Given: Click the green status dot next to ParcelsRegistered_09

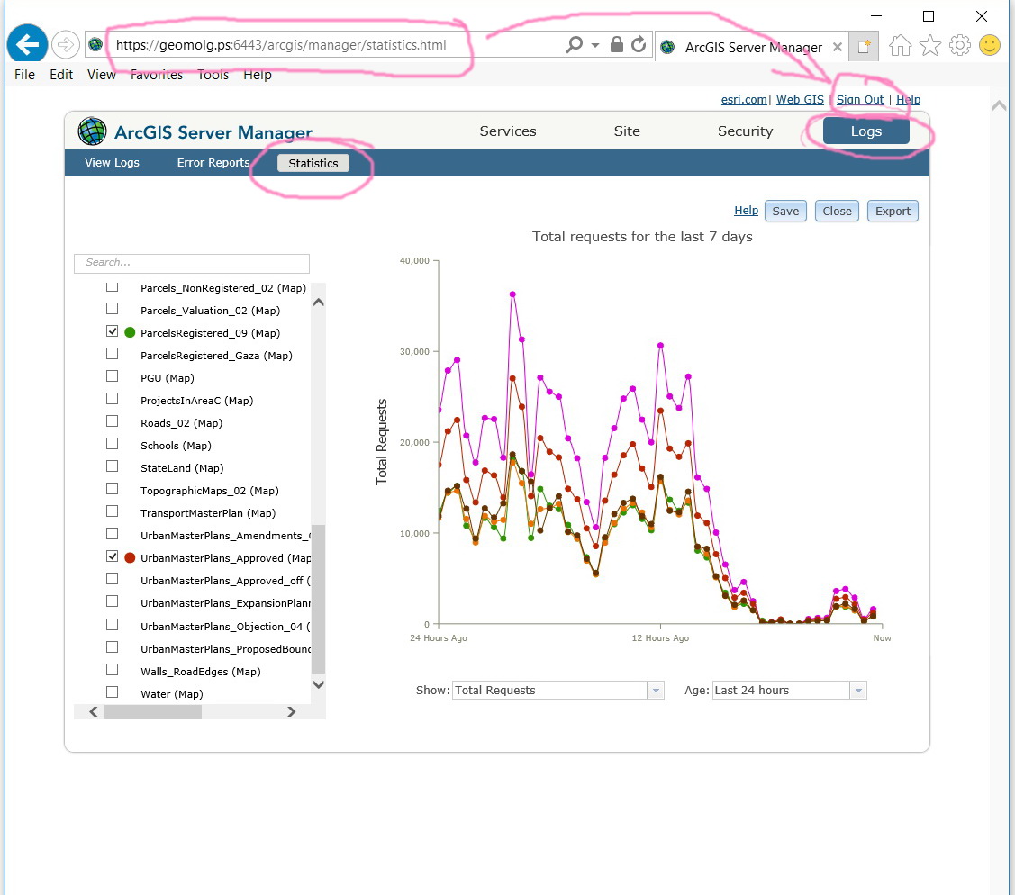Looking at the screenshot, I should [x=130, y=331].
